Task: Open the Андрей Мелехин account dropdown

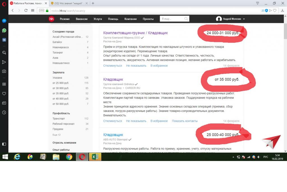Action: tap(230, 19)
